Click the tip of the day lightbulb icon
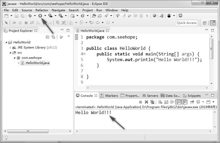 [6, 138]
